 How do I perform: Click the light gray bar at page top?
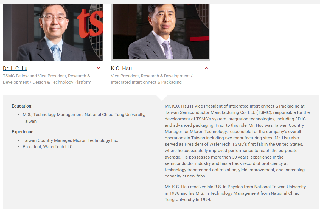[x=160, y=2]
